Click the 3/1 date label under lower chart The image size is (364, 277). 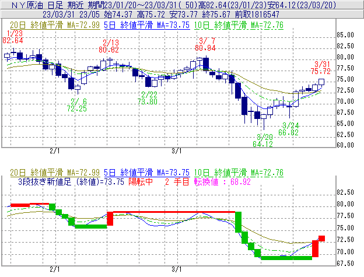click(x=176, y=269)
